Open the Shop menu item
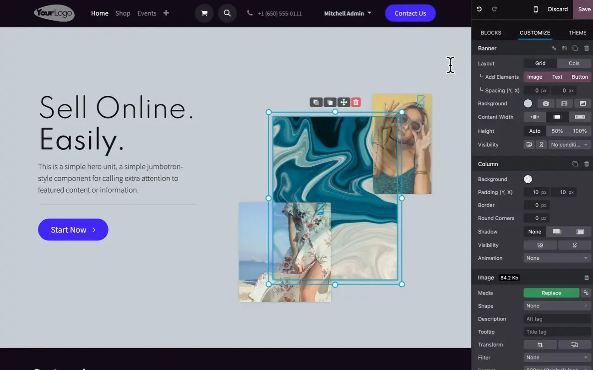 (x=123, y=13)
